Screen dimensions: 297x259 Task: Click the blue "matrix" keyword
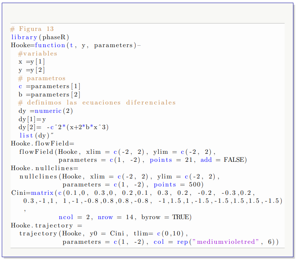tap(42, 193)
